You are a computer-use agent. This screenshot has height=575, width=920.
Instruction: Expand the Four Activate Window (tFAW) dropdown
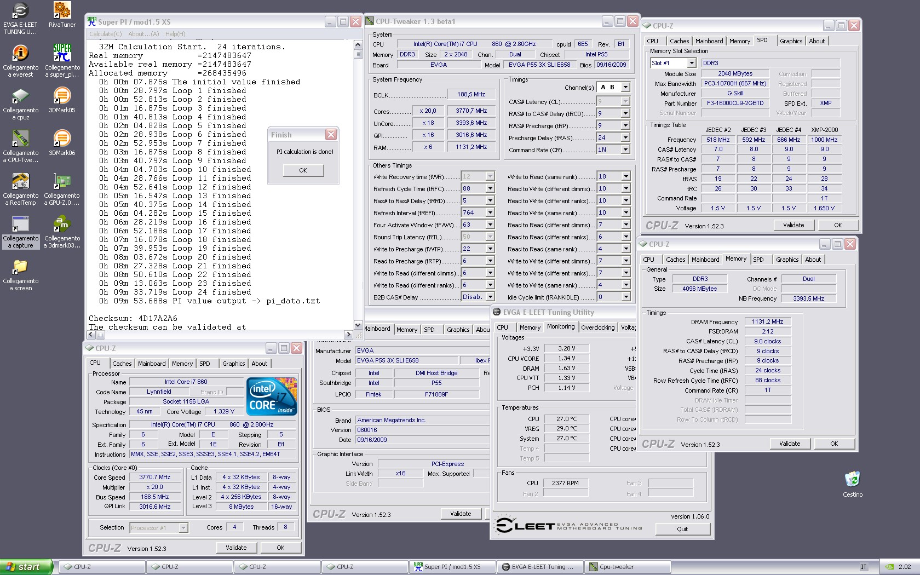490,225
